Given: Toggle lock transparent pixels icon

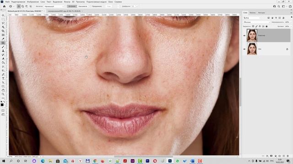Looking at the screenshot, I should tap(253, 26).
